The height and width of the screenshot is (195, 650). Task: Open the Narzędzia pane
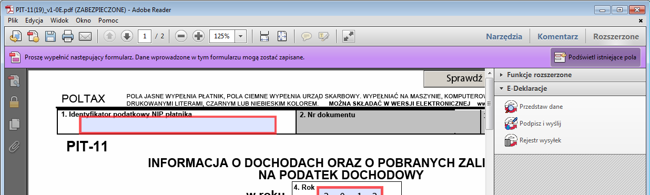point(504,37)
